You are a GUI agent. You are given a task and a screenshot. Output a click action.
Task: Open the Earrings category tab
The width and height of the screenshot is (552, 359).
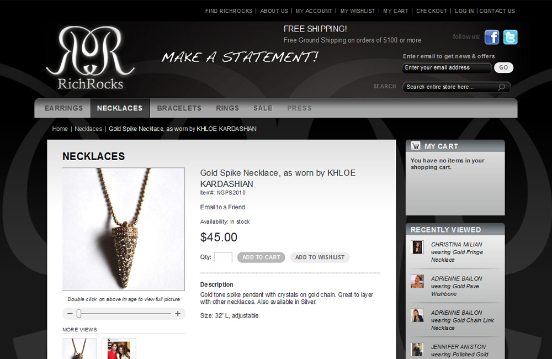(63, 108)
